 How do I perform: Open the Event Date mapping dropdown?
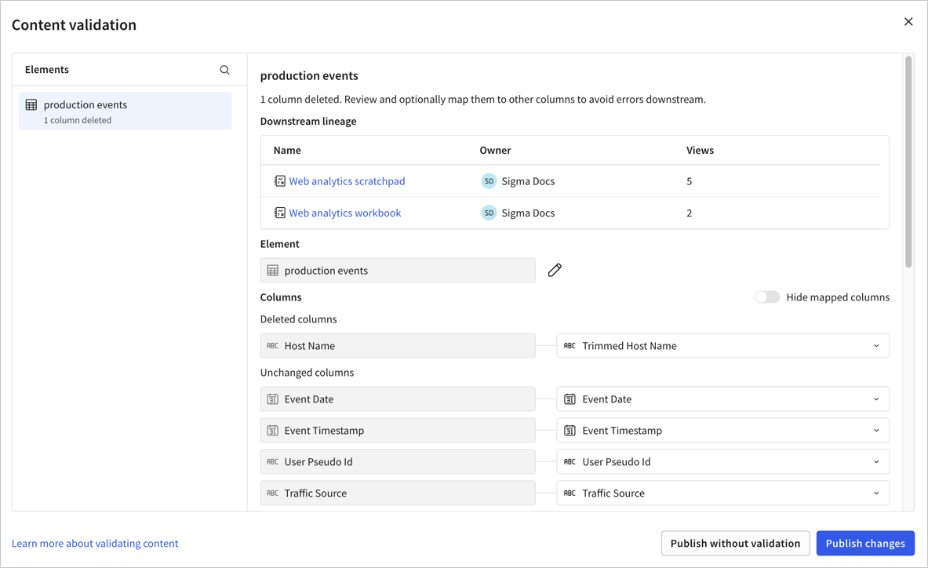coord(877,399)
